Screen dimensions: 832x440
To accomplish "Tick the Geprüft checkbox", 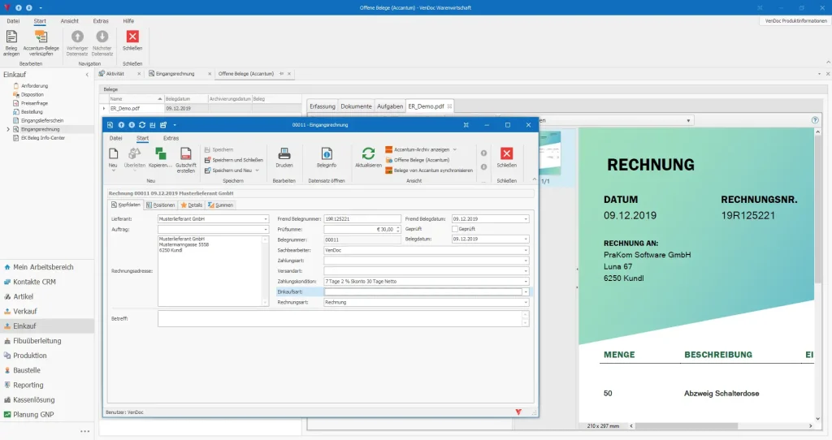I will click(x=455, y=229).
